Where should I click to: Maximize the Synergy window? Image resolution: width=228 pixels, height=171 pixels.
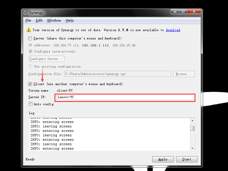[x=183, y=11]
